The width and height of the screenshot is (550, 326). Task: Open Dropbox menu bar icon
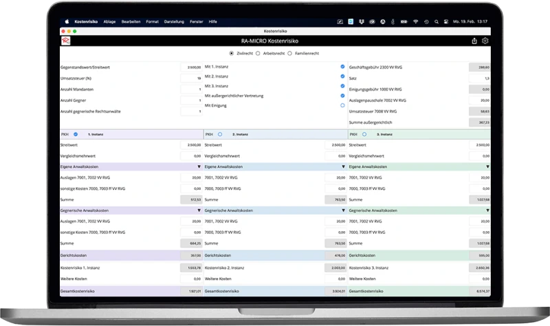click(362, 21)
